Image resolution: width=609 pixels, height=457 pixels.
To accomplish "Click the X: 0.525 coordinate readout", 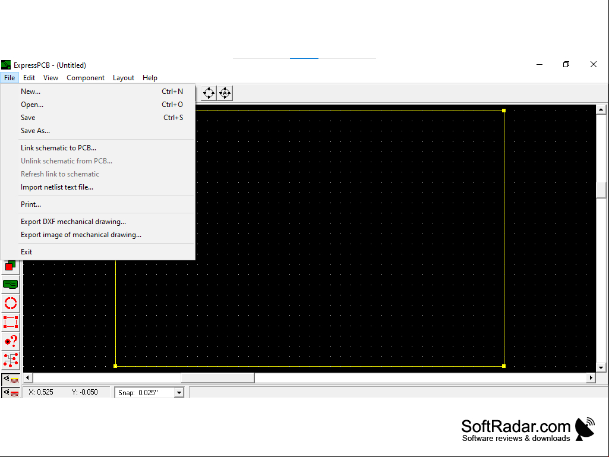I will [41, 392].
